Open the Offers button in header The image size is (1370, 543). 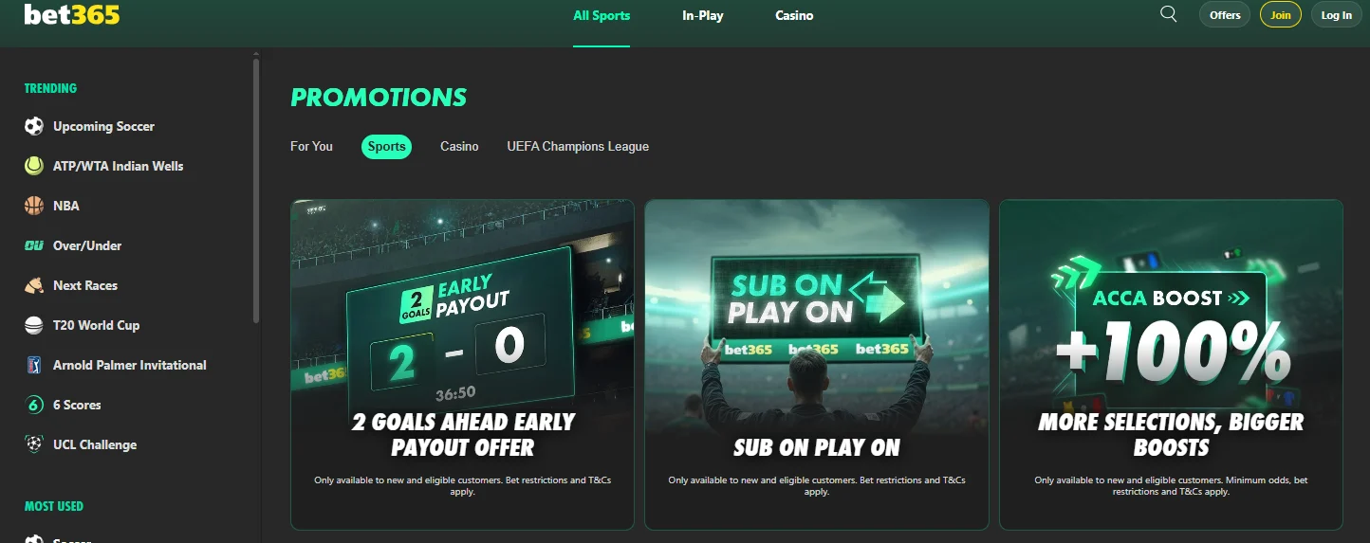point(1225,15)
